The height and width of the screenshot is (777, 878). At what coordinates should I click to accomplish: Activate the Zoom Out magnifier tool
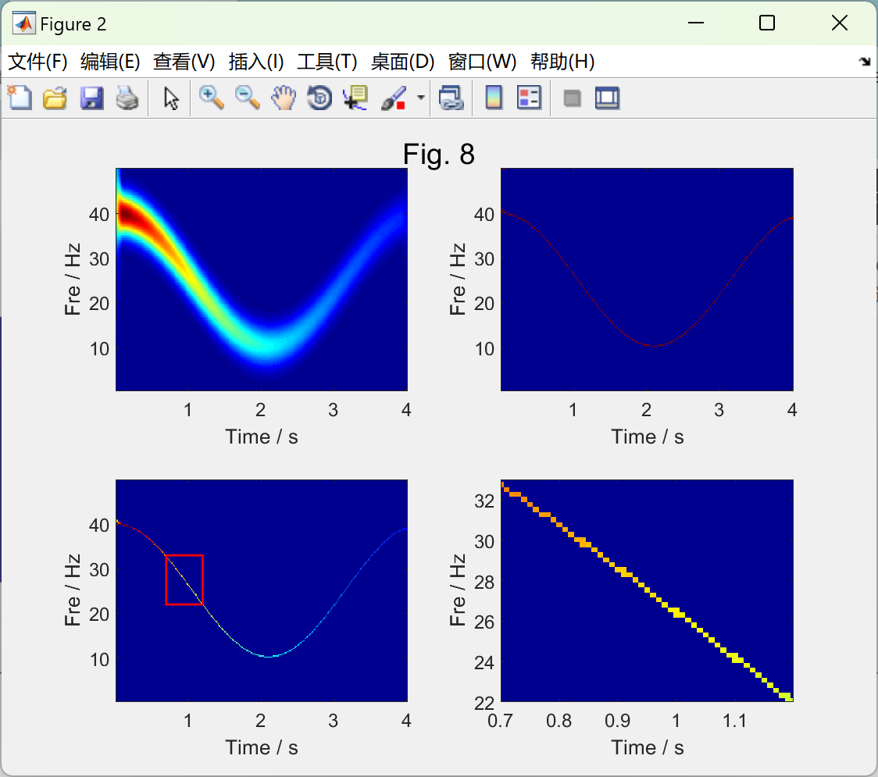tap(248, 98)
